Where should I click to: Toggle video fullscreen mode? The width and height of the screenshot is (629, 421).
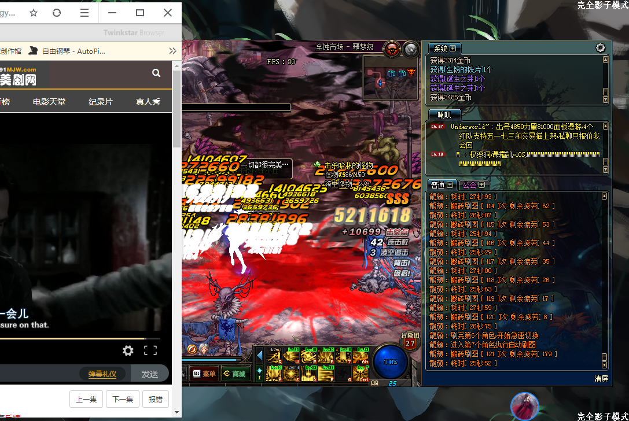(x=150, y=350)
